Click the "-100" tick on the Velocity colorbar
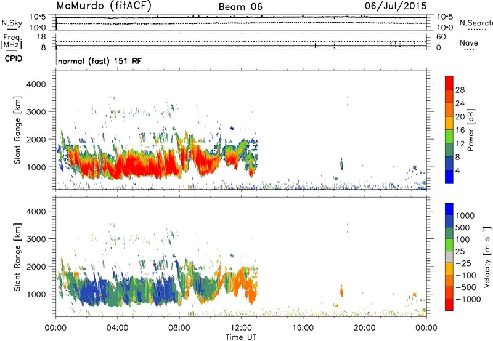493x341 pixels. tap(466, 275)
